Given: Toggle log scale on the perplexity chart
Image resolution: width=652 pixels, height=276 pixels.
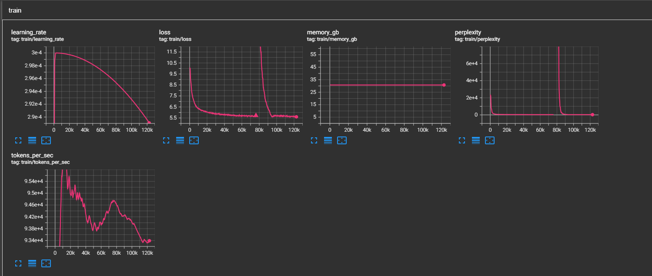Looking at the screenshot, I should click(476, 140).
